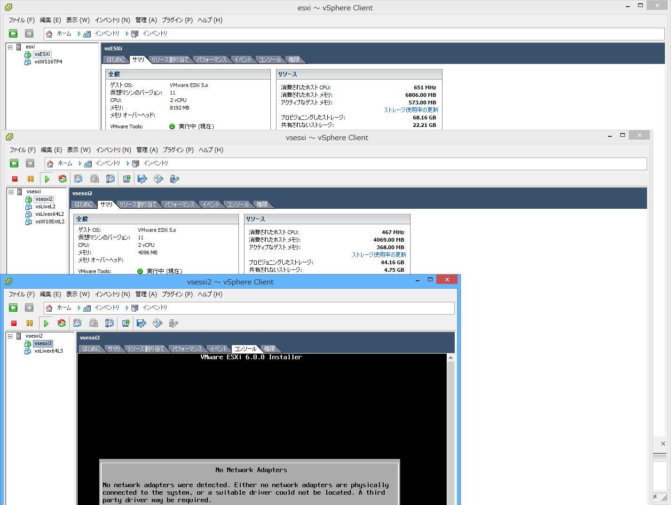The height and width of the screenshot is (505, 671).
Task: Open リソース割り当て tab for vsesxi2
Action: [138, 205]
